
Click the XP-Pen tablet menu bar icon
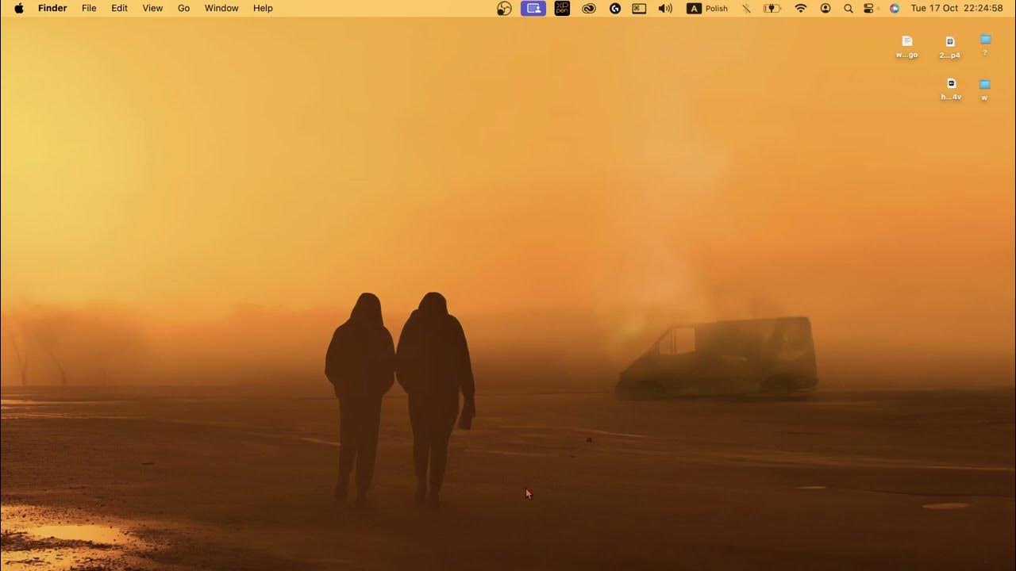pyautogui.click(x=562, y=9)
